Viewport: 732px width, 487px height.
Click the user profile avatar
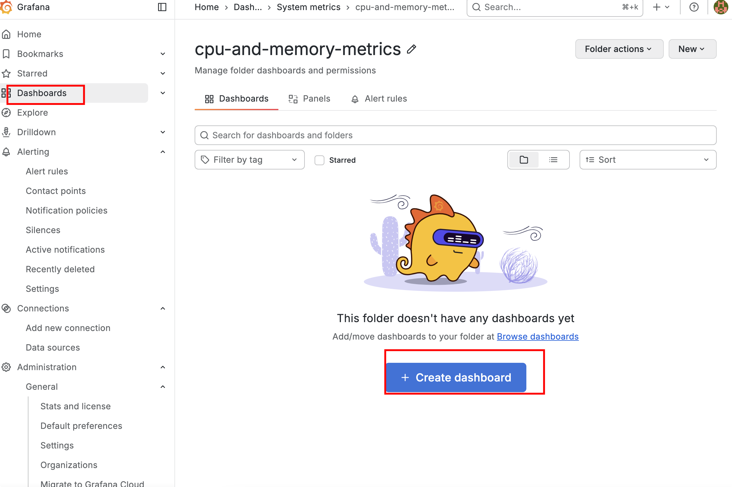[x=720, y=7]
